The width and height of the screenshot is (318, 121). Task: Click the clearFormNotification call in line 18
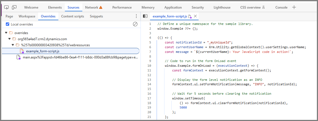pyautogui.click(x=237, y=103)
